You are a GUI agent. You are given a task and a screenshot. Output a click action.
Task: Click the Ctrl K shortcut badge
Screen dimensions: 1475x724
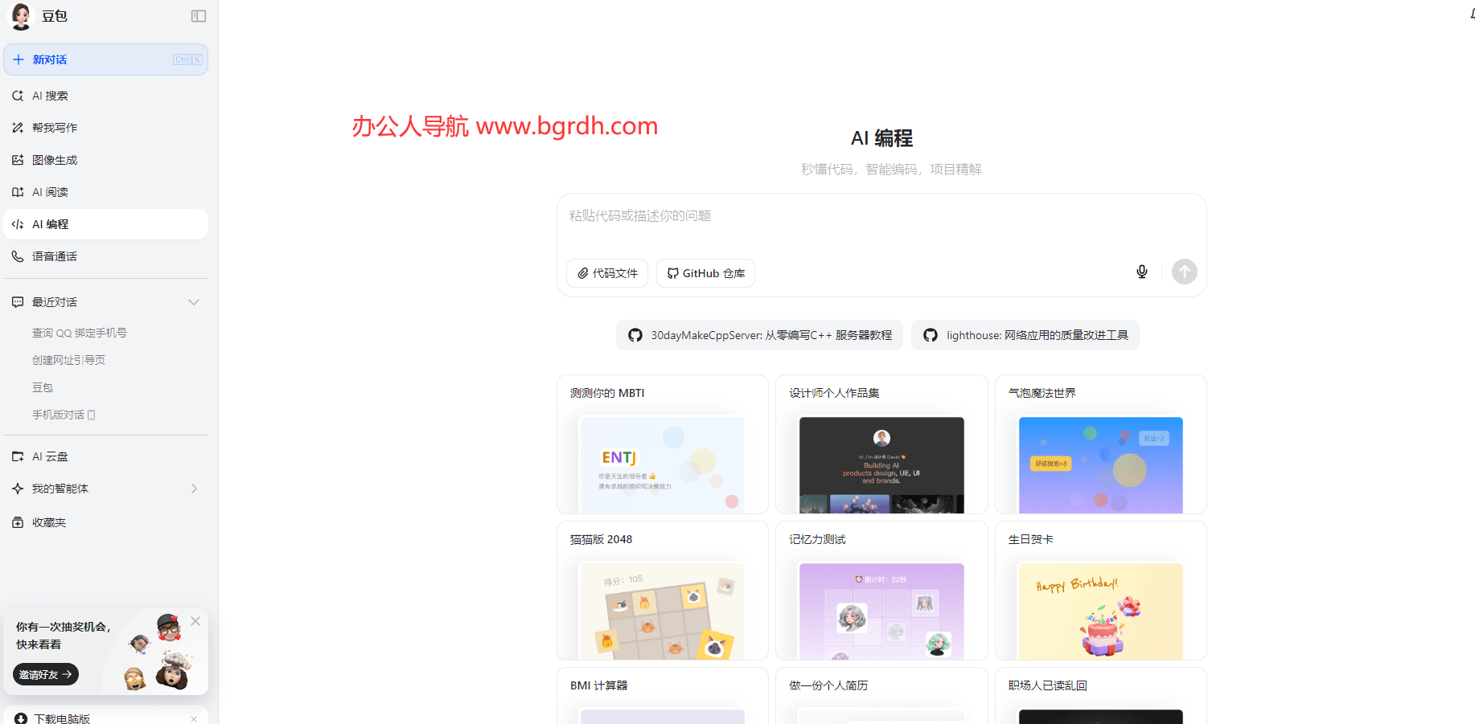(x=187, y=59)
